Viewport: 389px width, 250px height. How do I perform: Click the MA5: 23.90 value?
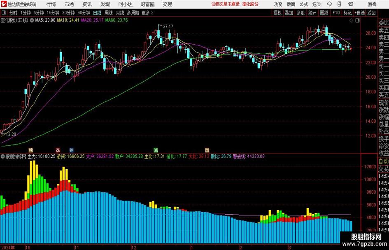click(45, 20)
